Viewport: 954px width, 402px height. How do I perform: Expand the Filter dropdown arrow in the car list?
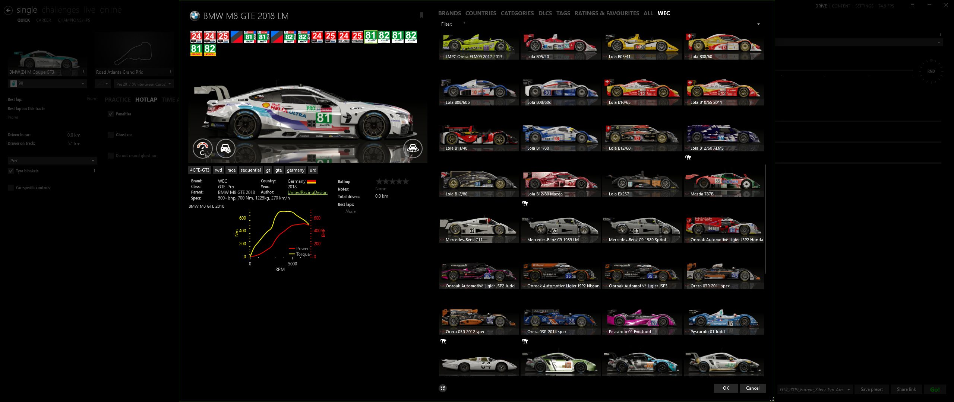pyautogui.click(x=758, y=24)
